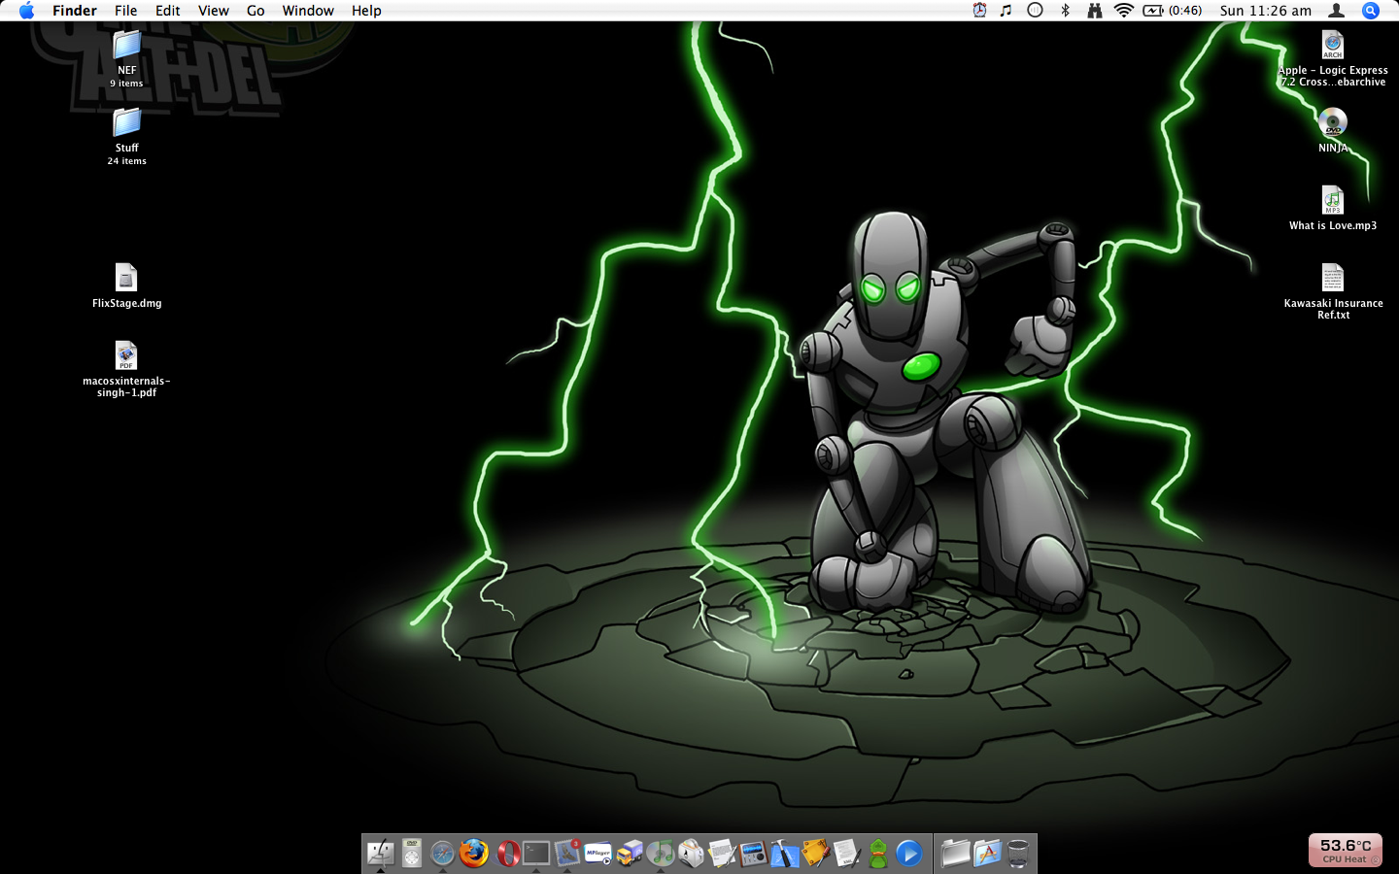
Task: Click the binoculars menu bar icon
Action: point(1094,11)
